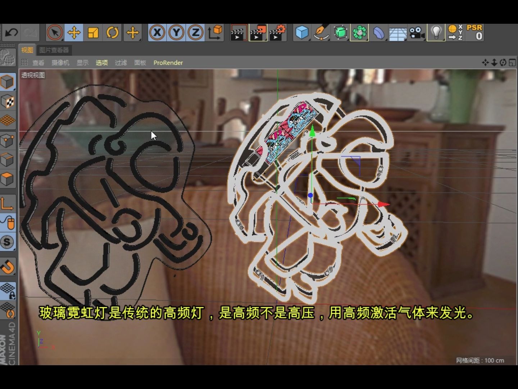518x389 pixels.
Task: Click the light object icon
Action: pyautogui.click(x=436, y=32)
